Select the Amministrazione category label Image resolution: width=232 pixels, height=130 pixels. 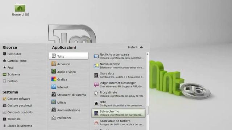pos(69,110)
